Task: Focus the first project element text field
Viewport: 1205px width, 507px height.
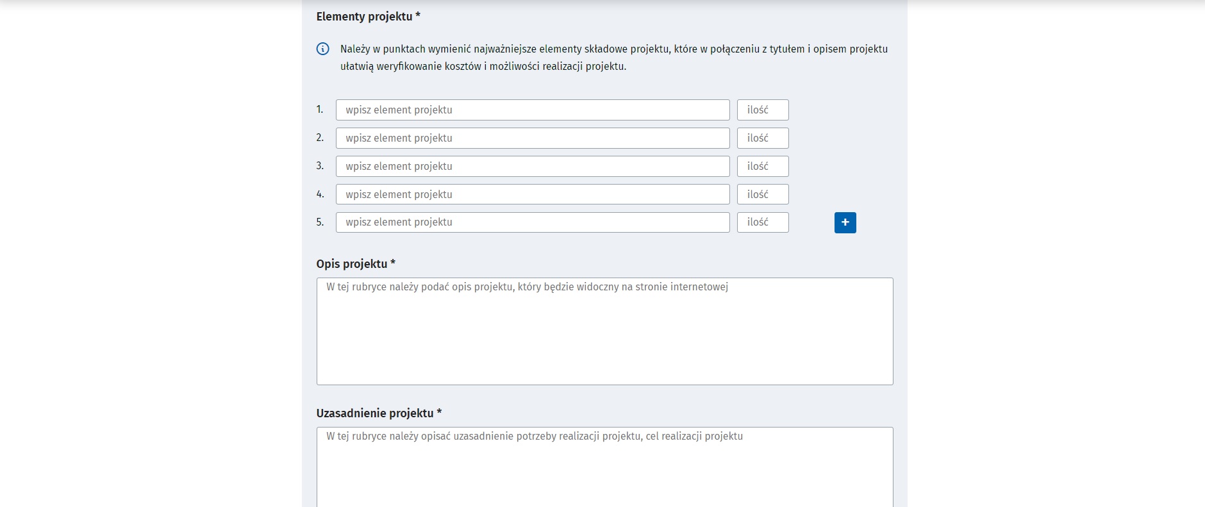Action: pyautogui.click(x=533, y=110)
